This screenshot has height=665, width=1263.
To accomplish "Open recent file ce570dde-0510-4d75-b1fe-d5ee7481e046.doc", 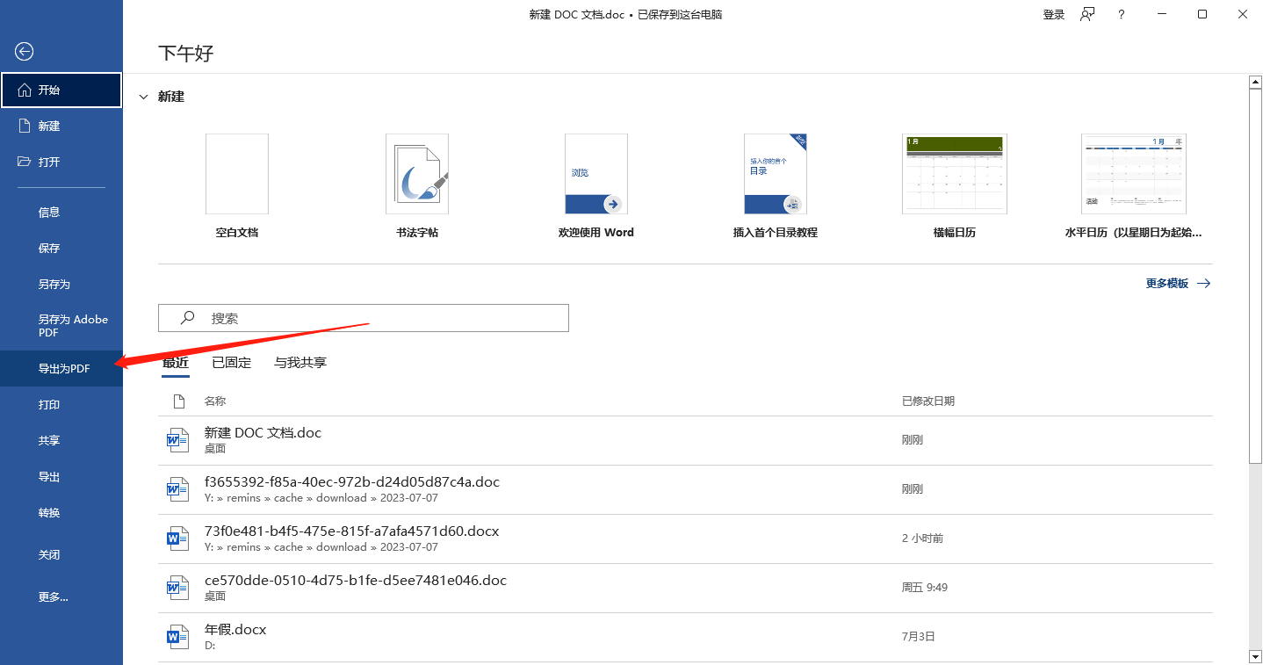I will pyautogui.click(x=685, y=588).
